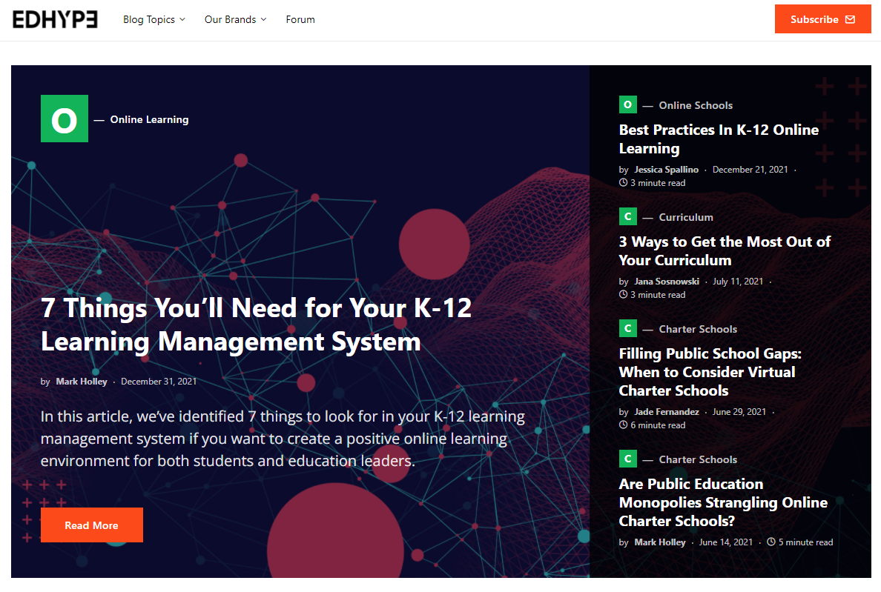881x592 pixels.
Task: View author Jana Sosnowski's page
Action: coord(666,282)
